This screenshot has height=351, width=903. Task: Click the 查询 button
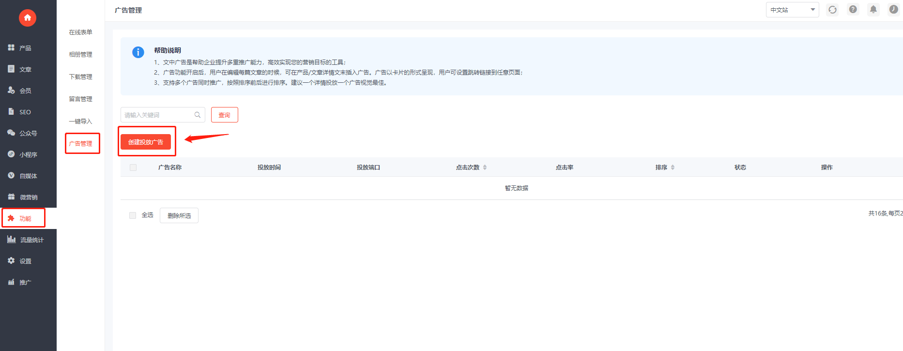[x=225, y=115]
